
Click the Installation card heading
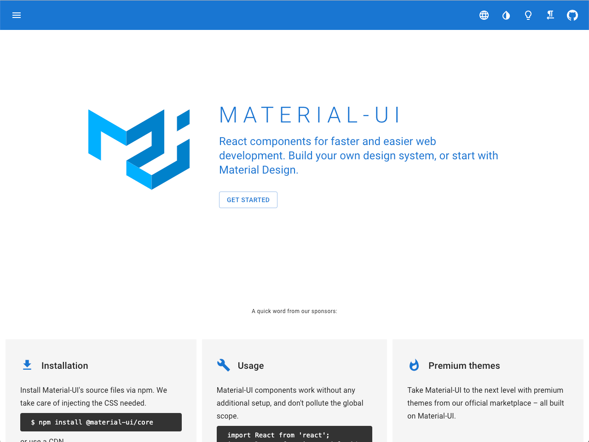(65, 365)
